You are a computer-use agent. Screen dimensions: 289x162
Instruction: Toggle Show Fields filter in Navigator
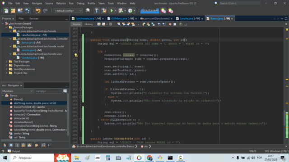pos(11,145)
